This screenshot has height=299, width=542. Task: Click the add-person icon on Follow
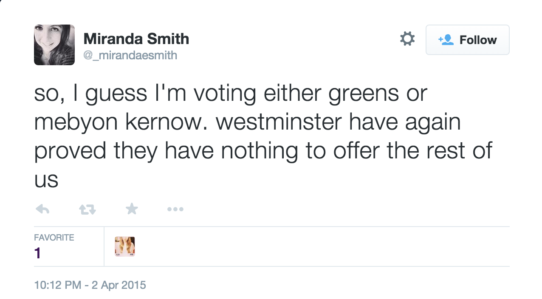click(x=446, y=40)
